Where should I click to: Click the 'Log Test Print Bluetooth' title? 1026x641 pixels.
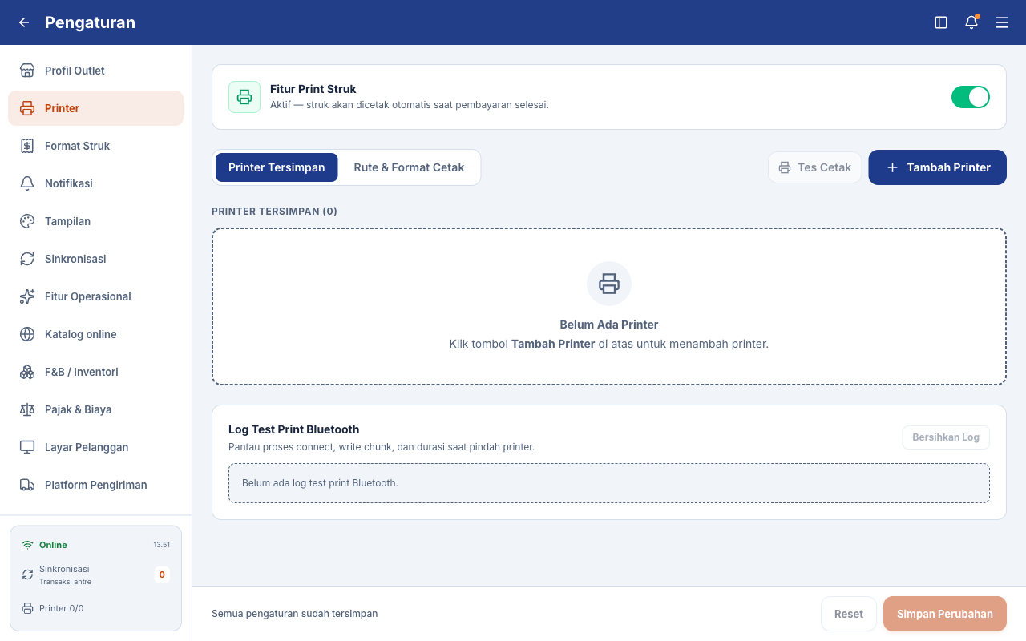tap(293, 429)
